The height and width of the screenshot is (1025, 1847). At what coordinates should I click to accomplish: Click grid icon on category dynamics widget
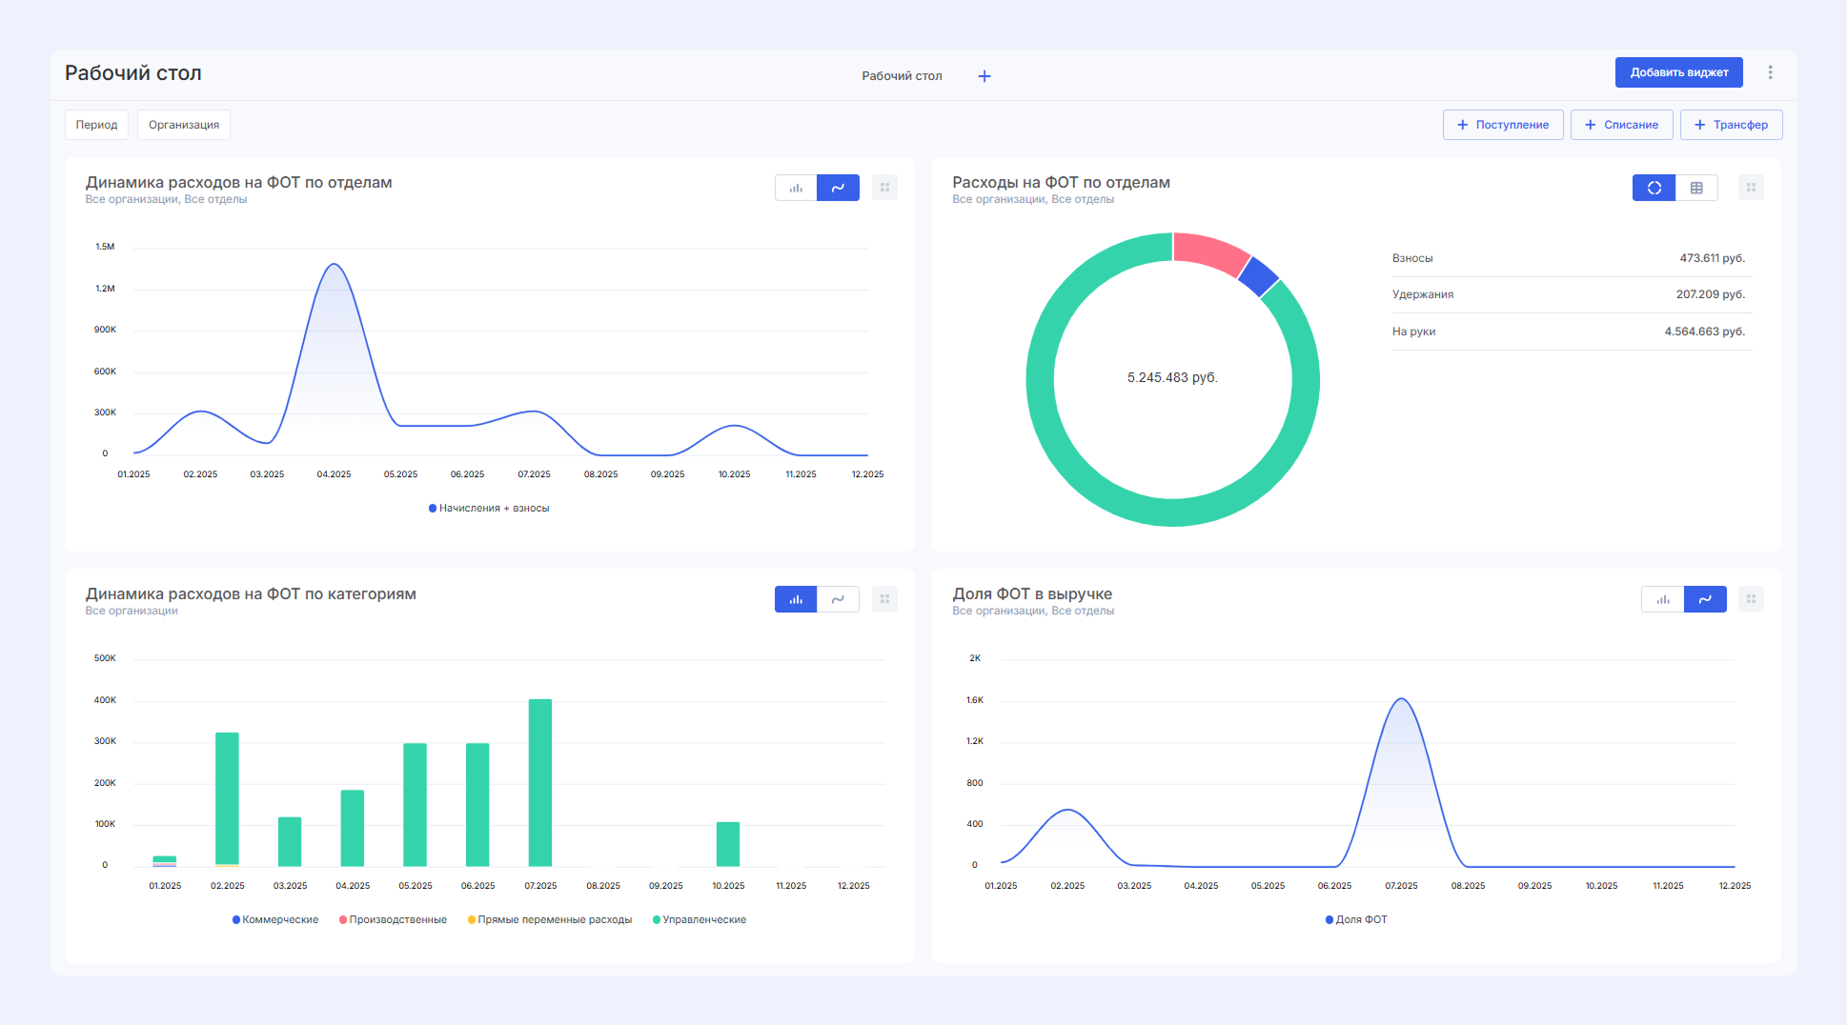pyautogui.click(x=884, y=599)
